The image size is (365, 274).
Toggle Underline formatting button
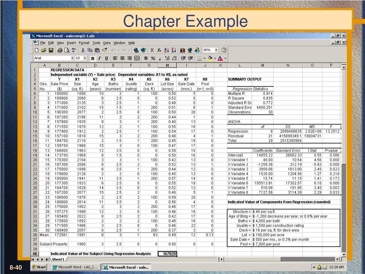pos(106,58)
